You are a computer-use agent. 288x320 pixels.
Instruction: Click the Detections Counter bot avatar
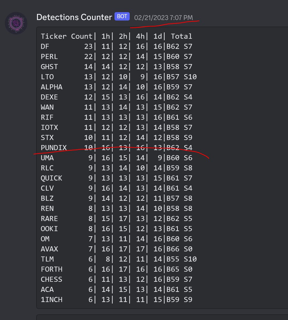pyautogui.click(x=16, y=23)
